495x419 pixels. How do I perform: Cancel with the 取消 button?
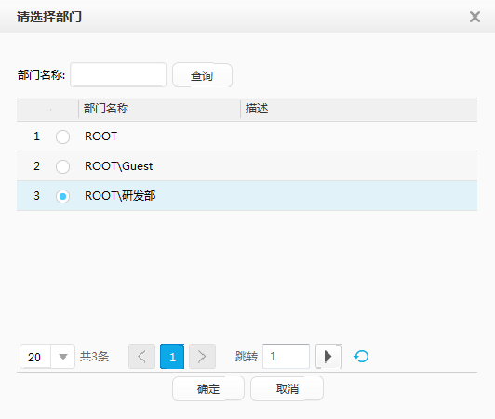pos(287,388)
